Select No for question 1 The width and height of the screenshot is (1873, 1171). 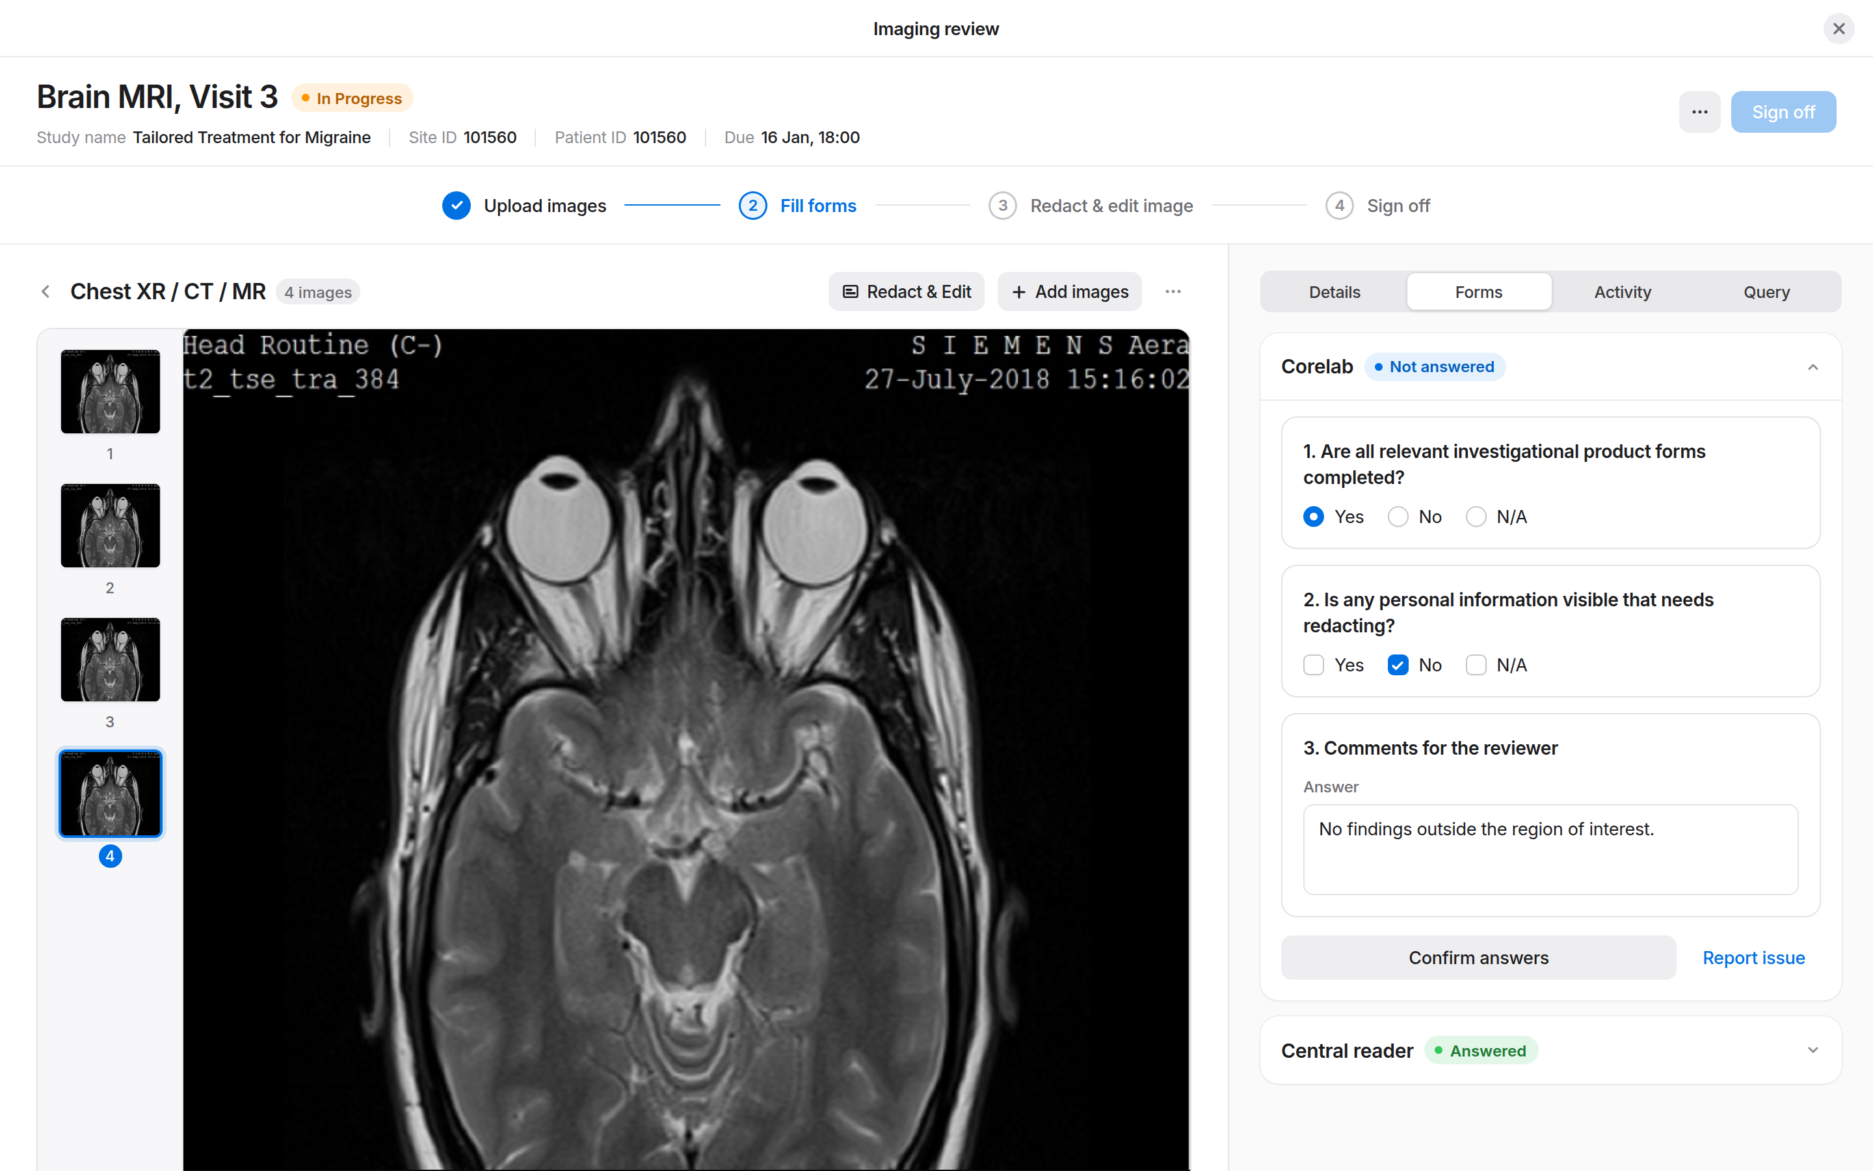[x=1398, y=517]
